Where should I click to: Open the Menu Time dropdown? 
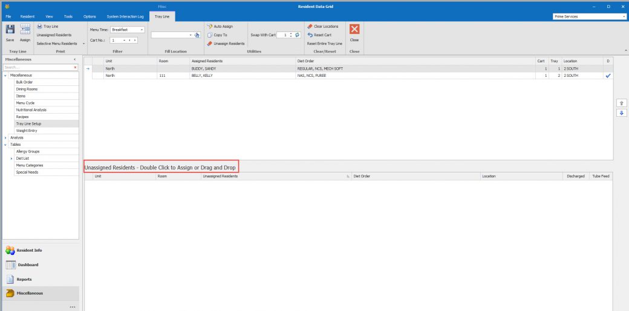coord(142,30)
